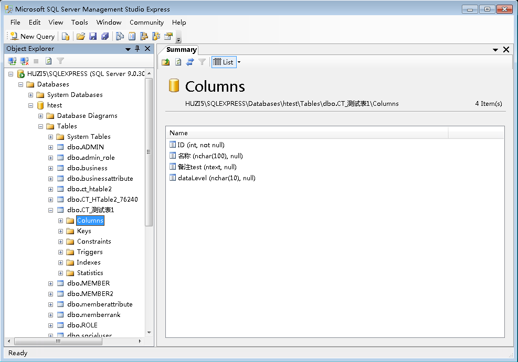Close the Object Explorer panel
The width and height of the screenshot is (518, 362).
coord(147,49)
